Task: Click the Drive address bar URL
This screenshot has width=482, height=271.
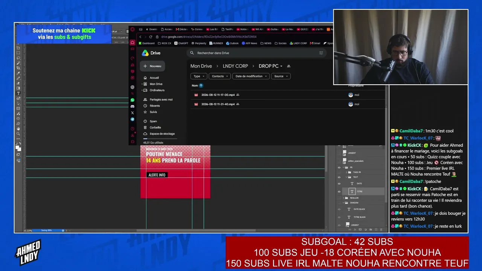Action: pos(209,37)
